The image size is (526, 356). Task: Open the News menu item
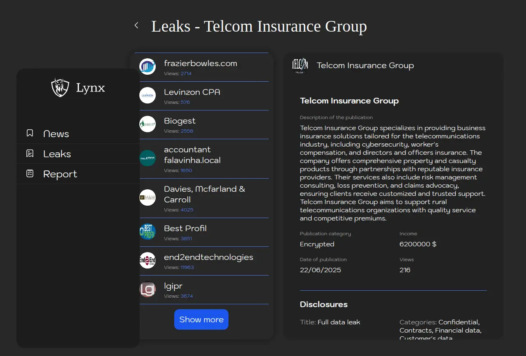point(56,134)
